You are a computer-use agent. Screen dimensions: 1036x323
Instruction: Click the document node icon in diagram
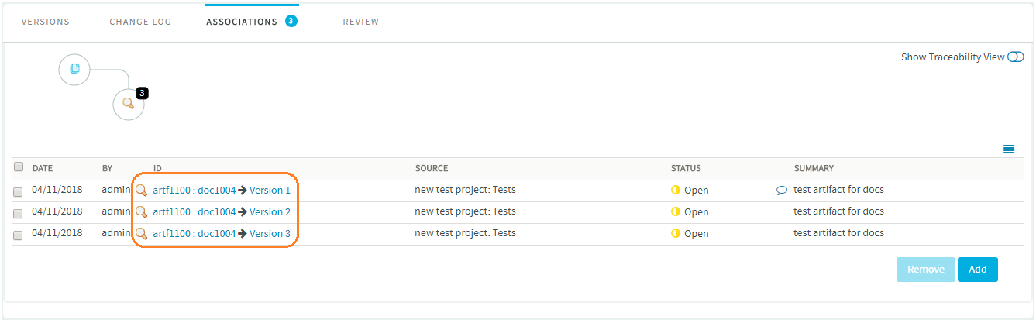74,69
